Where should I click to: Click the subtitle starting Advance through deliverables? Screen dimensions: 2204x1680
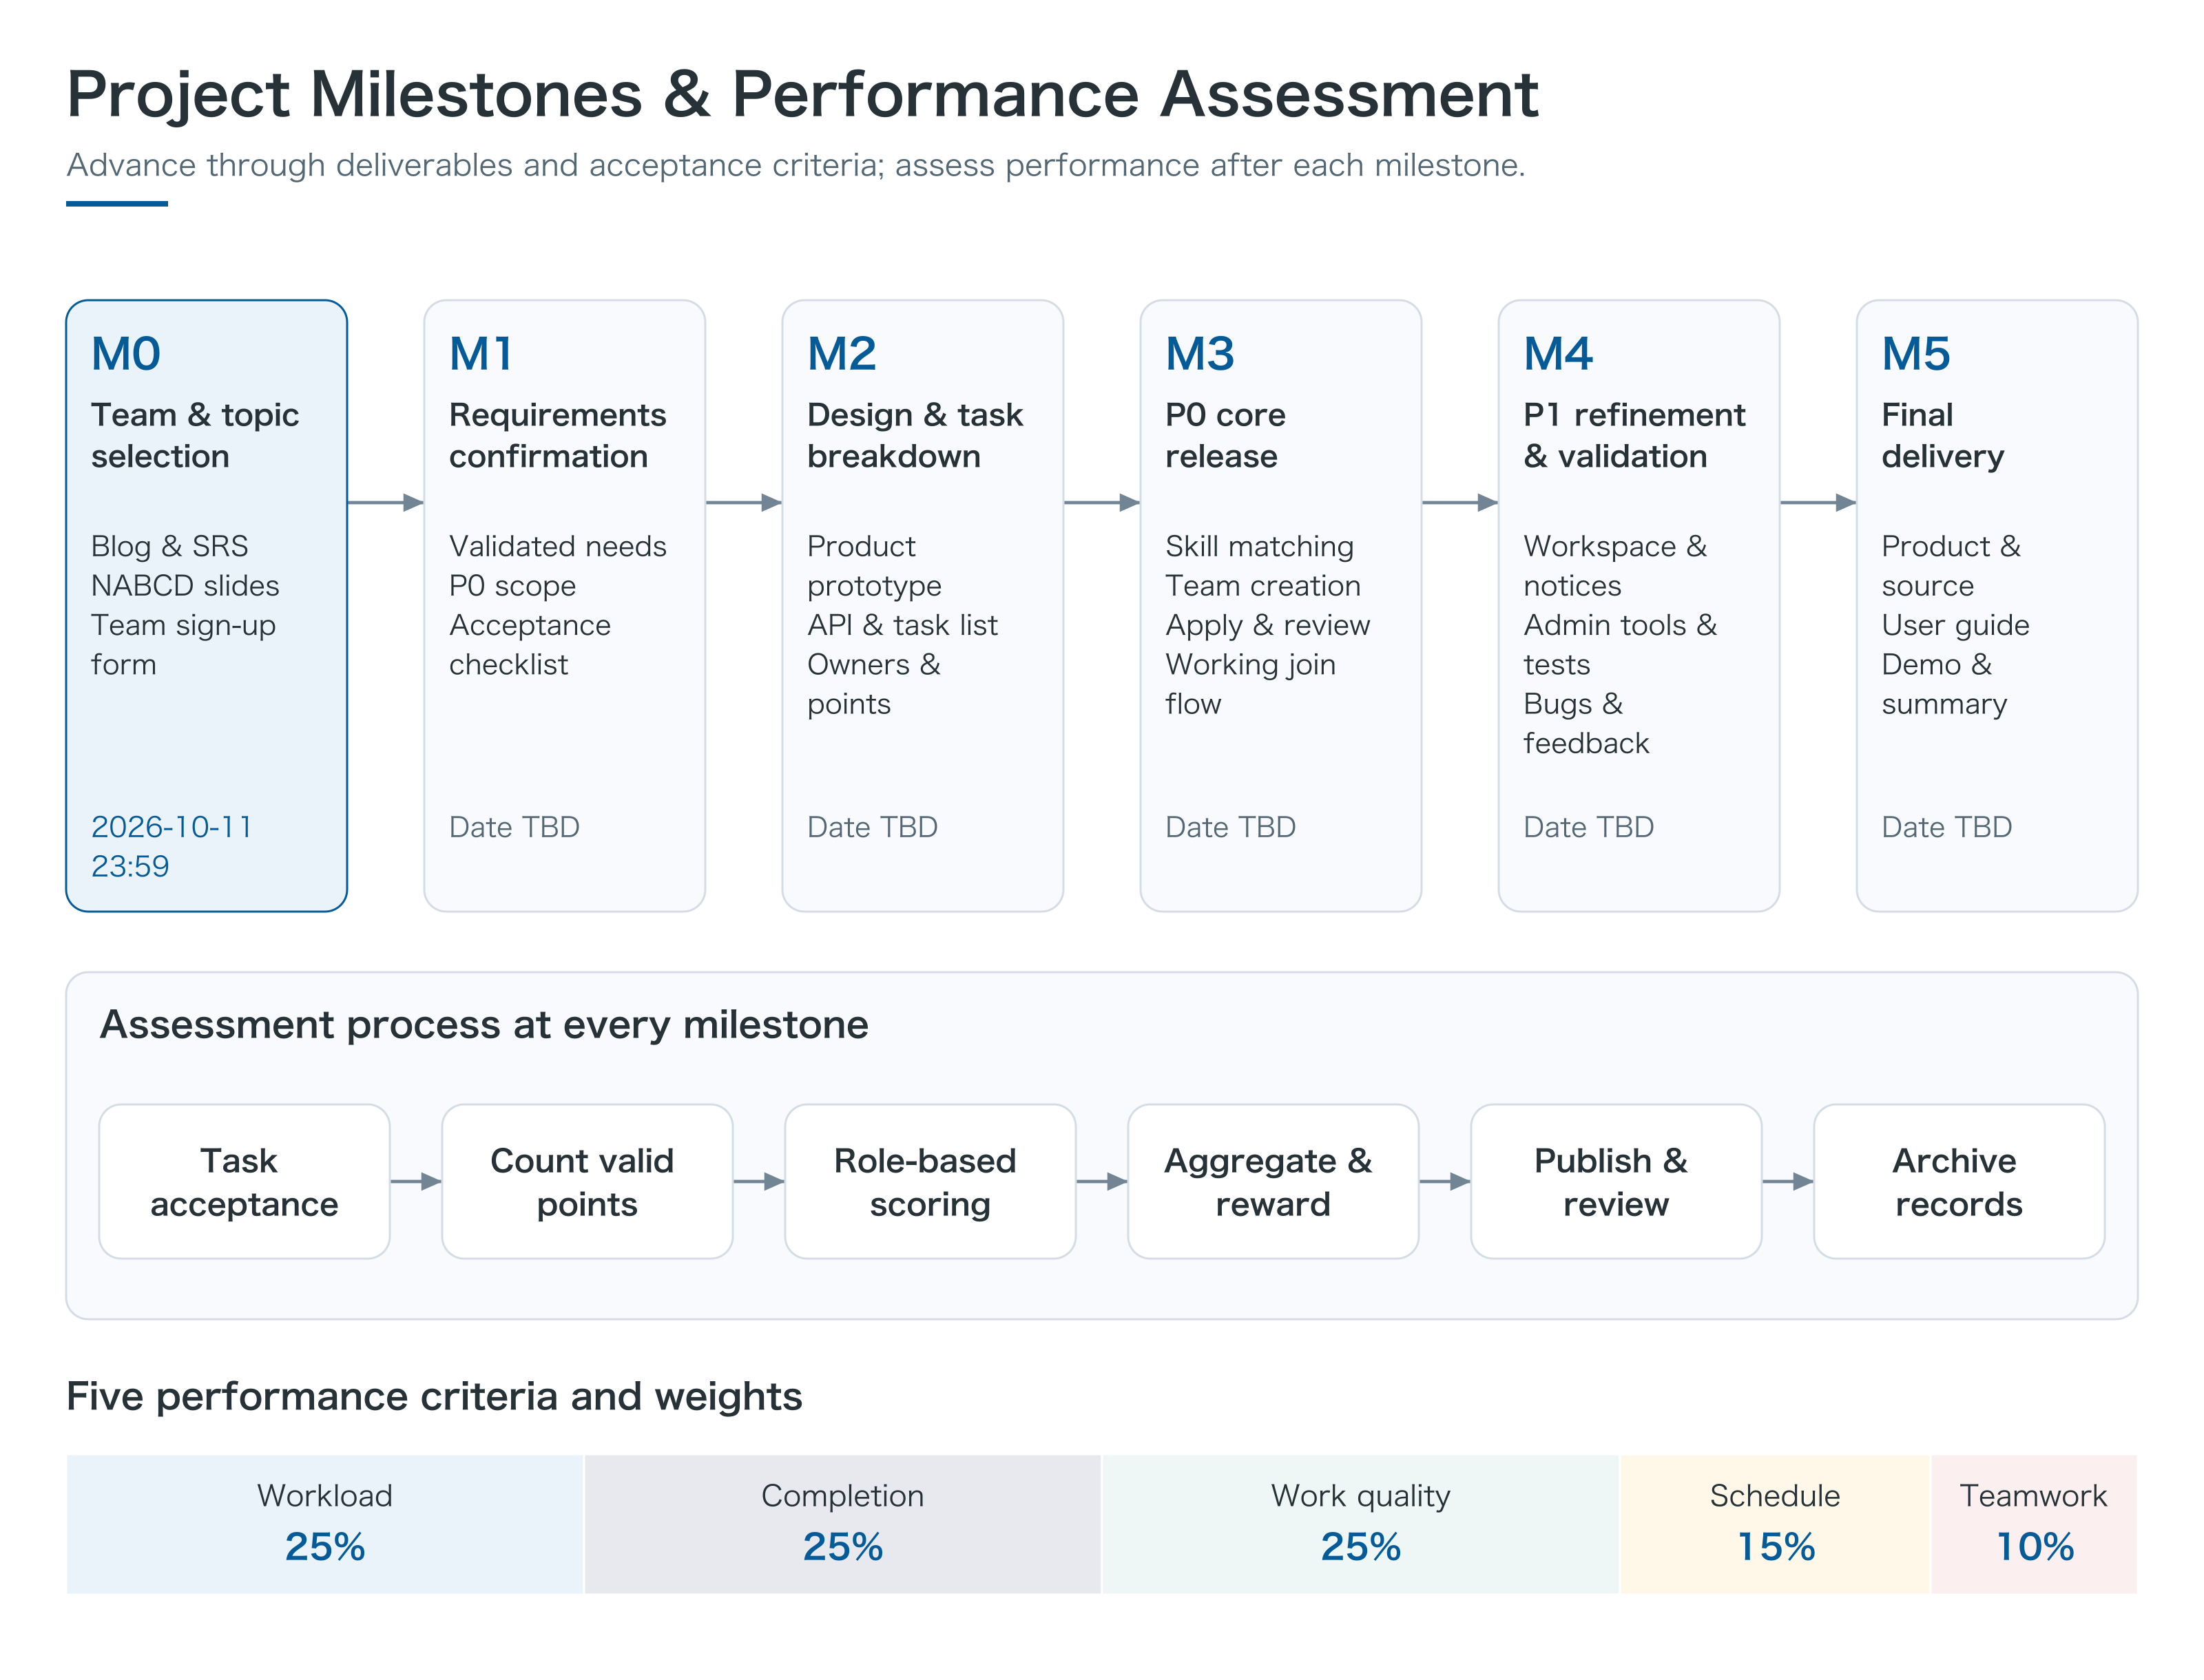click(x=796, y=165)
